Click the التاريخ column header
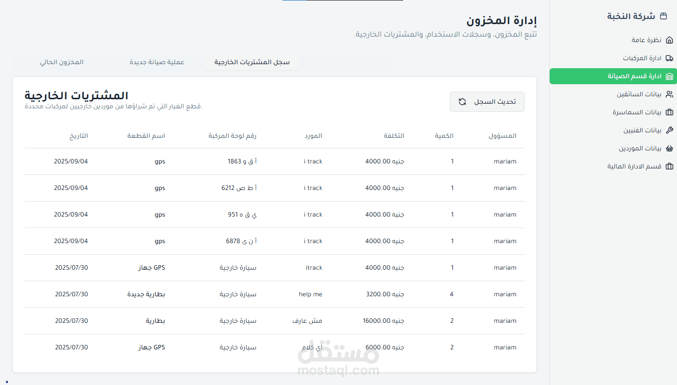This screenshot has height=385, width=677. [78, 136]
